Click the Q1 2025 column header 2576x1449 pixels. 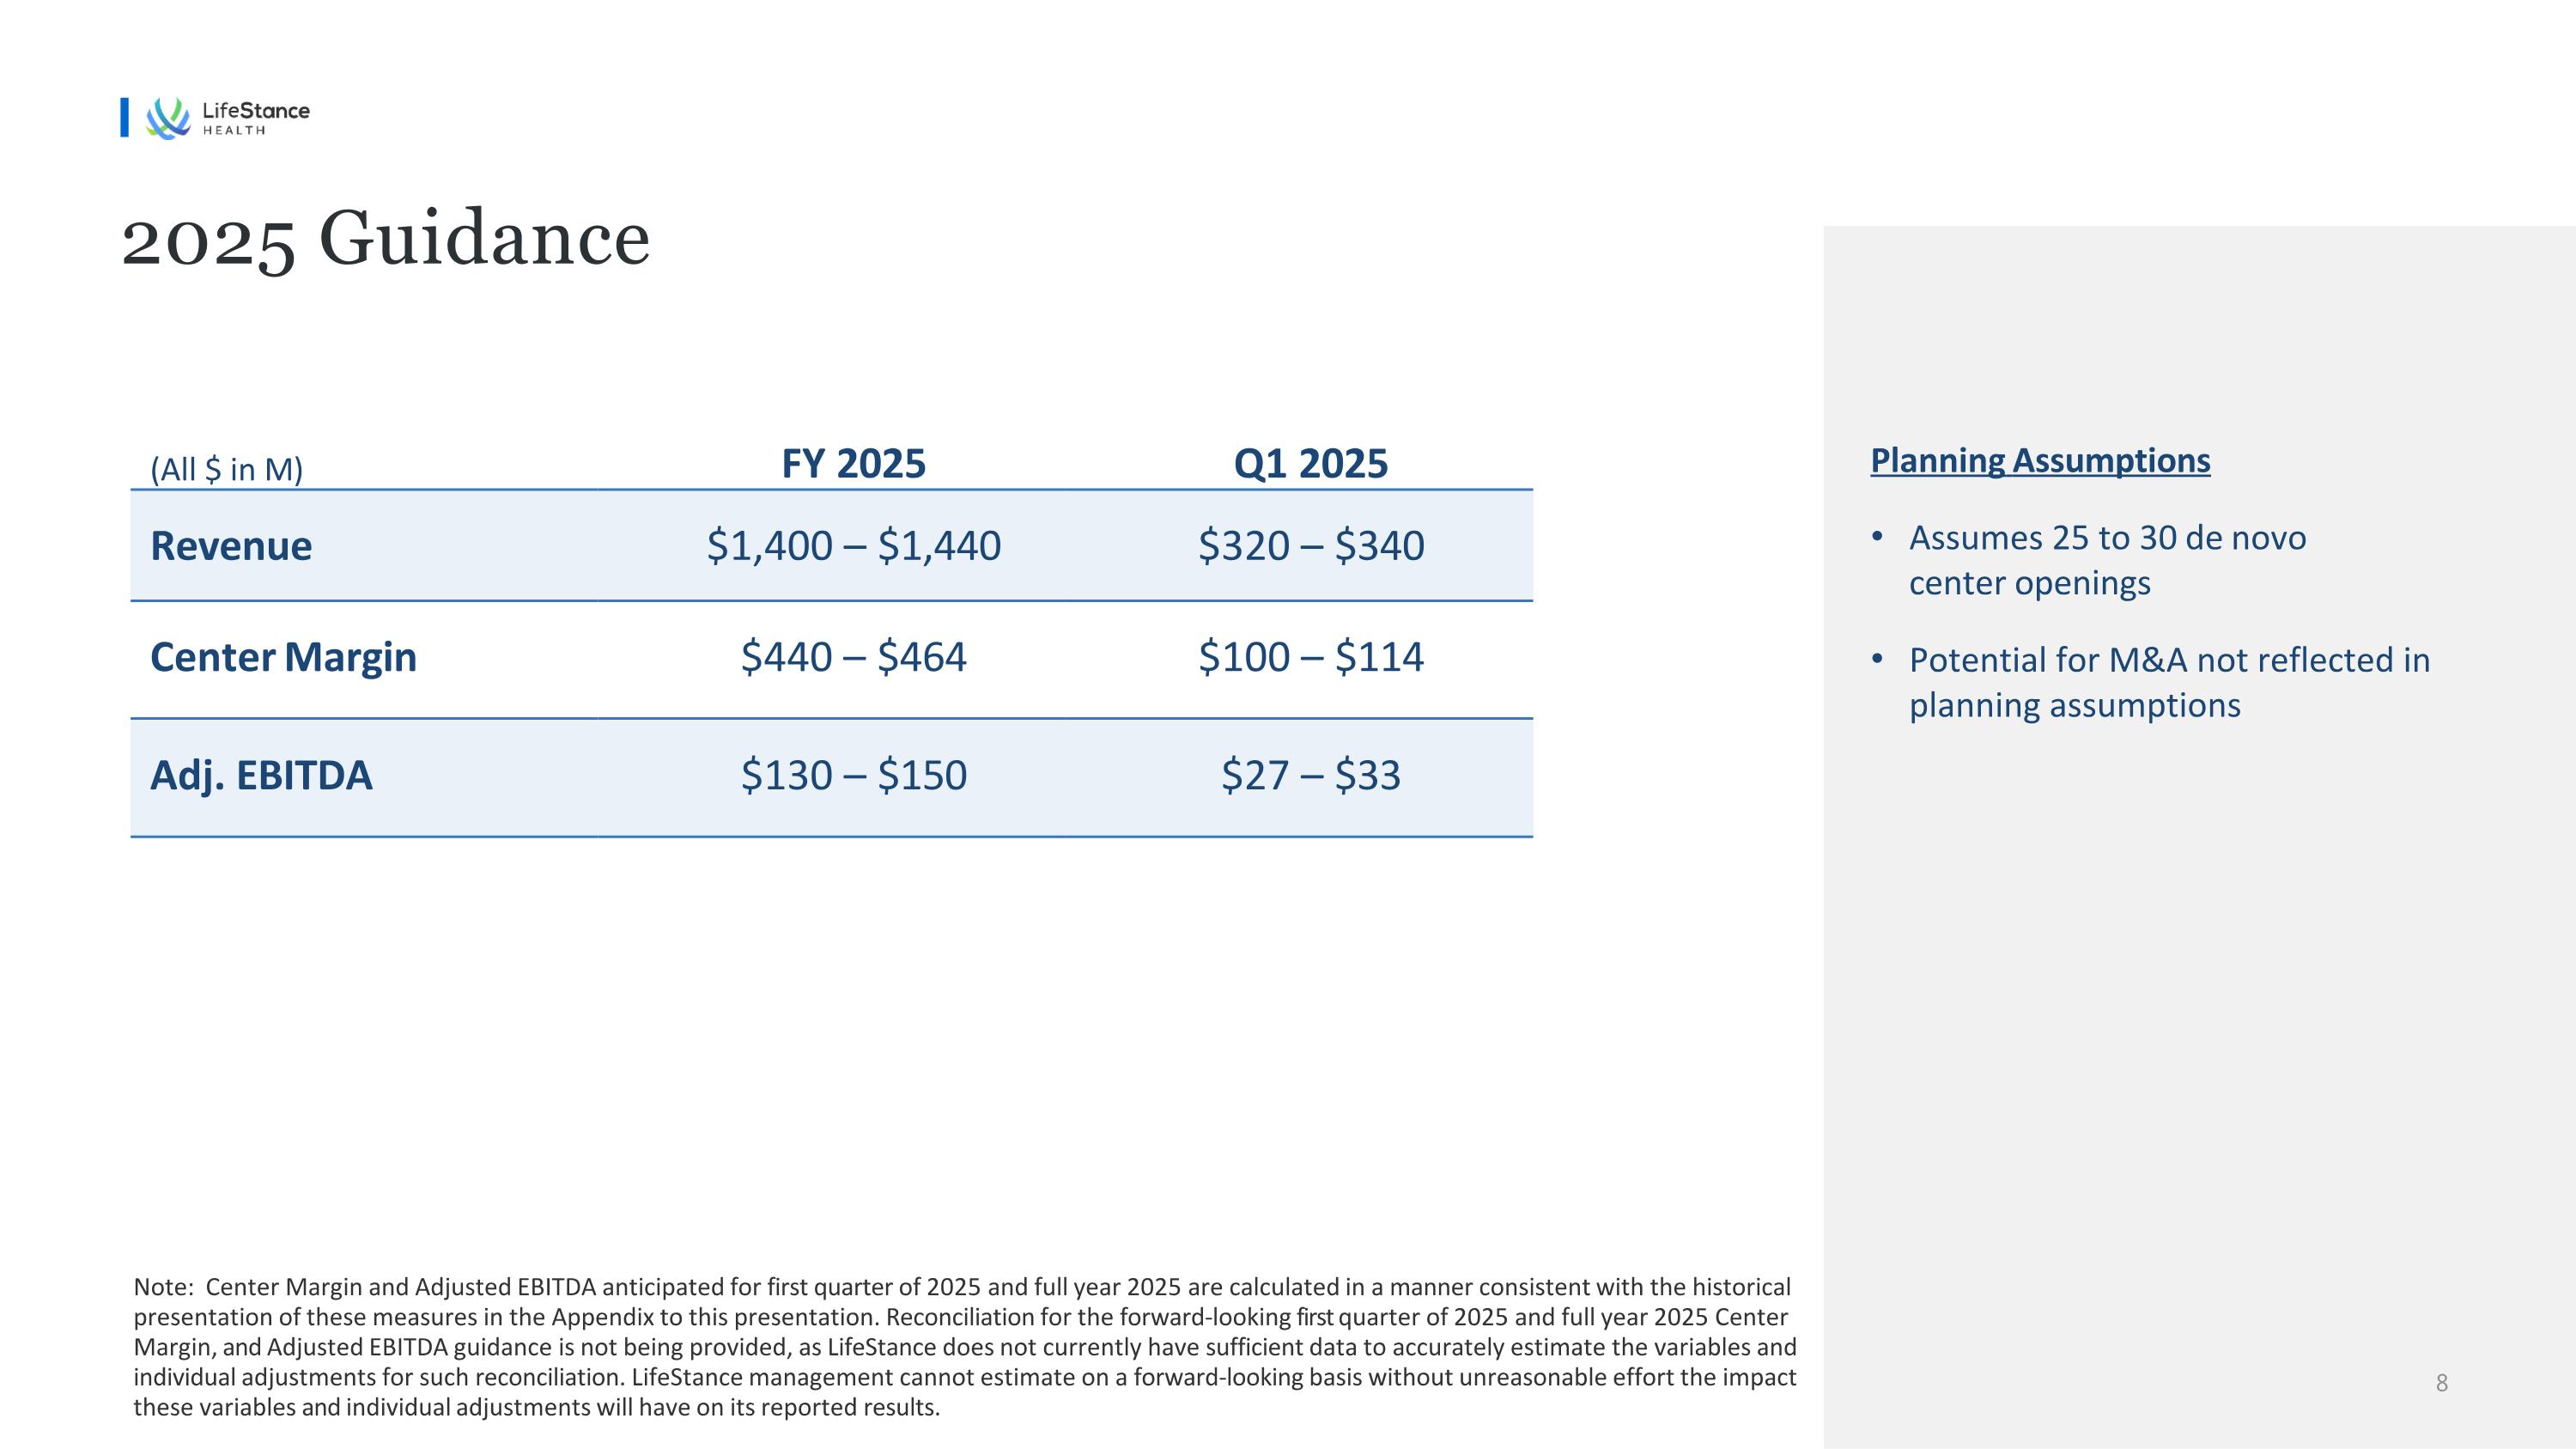(x=1310, y=464)
